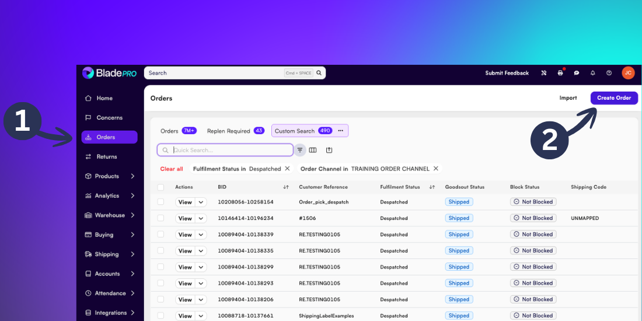642x321 pixels.
Task: Tick checkbox for order 10088718-10137661
Action: 160,316
